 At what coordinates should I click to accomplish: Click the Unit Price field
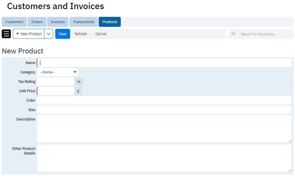click(x=56, y=91)
